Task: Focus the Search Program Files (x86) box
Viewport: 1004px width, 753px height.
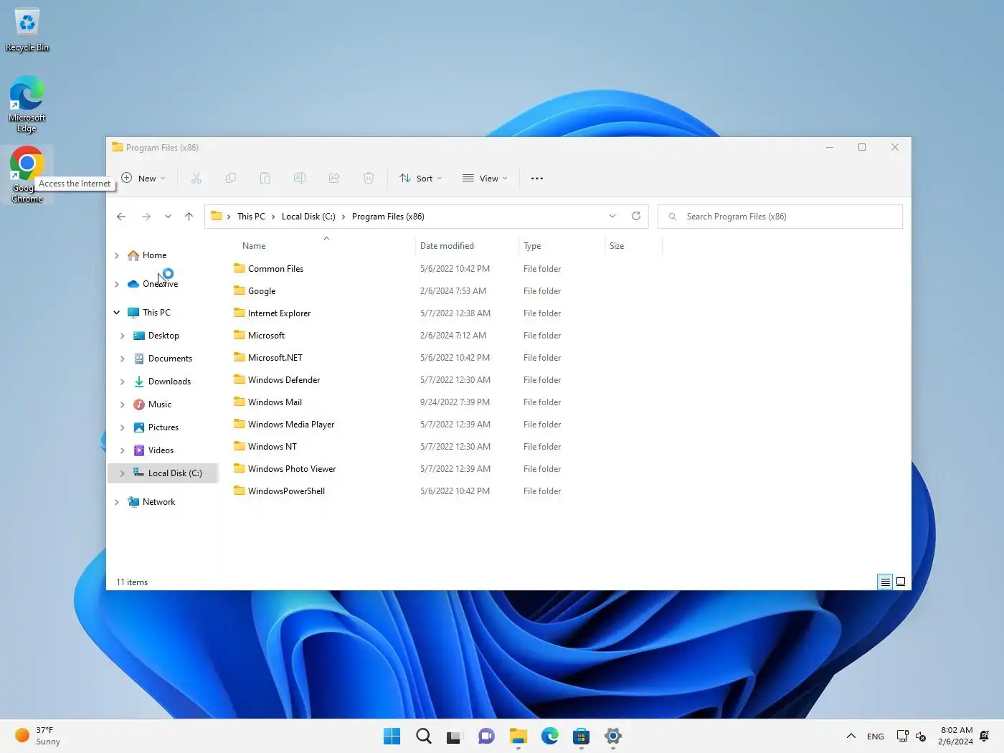Action: (x=780, y=217)
